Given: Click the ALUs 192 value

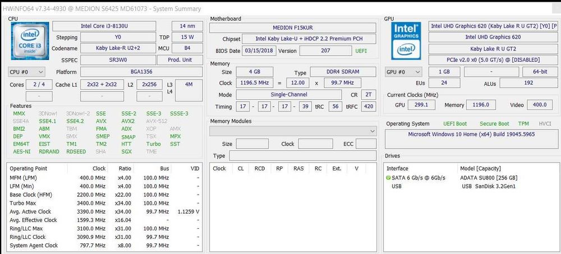Looking at the screenshot, I should coord(528,83).
